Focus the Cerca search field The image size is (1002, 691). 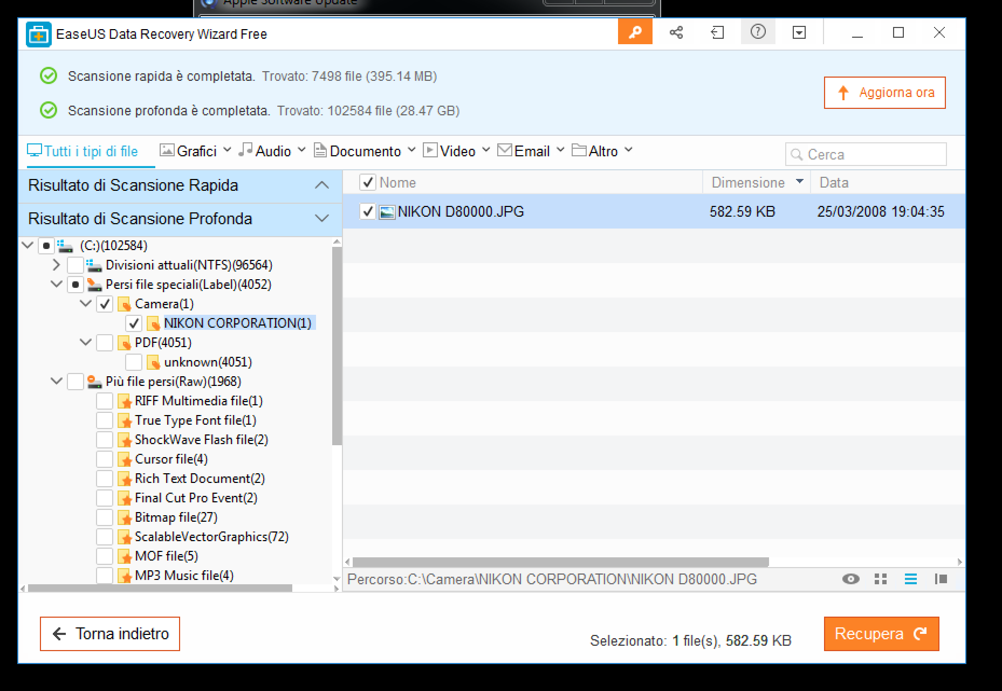coord(866,155)
